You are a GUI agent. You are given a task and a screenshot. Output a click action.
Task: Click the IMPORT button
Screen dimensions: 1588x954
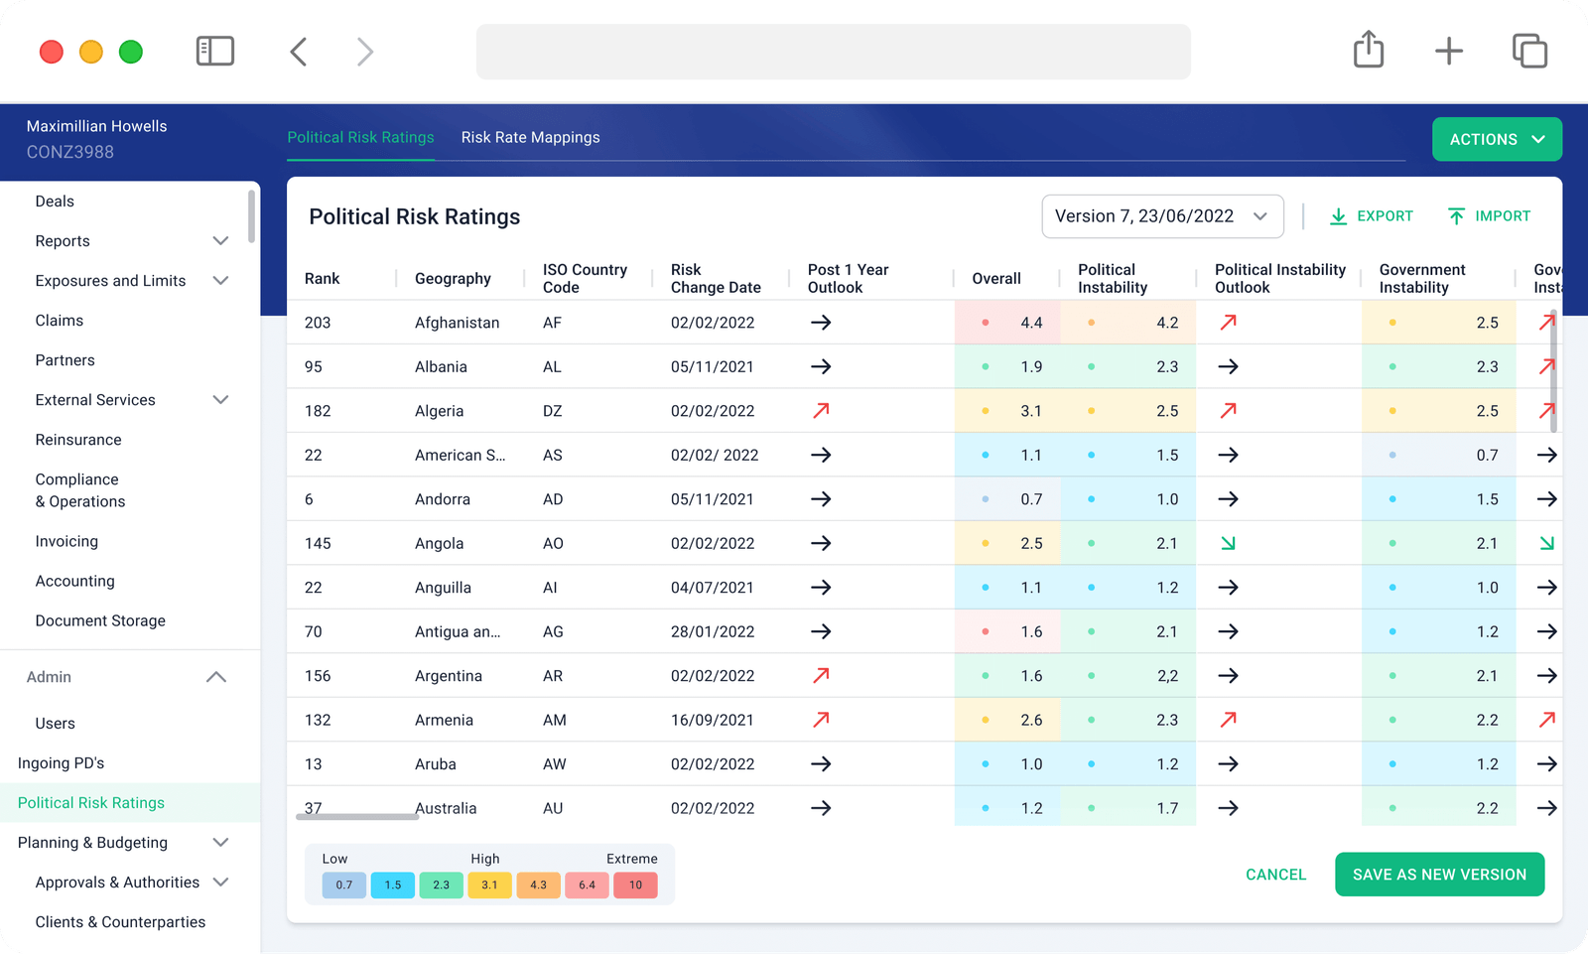(x=1489, y=216)
